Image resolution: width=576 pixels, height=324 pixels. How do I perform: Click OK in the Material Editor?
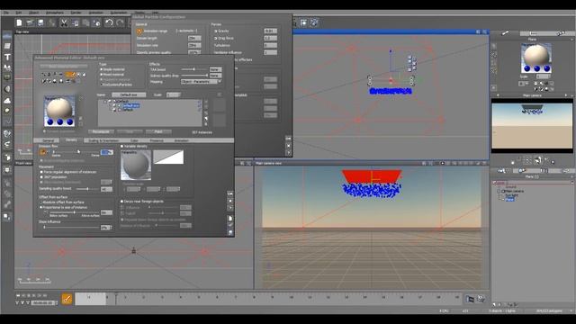(x=230, y=193)
